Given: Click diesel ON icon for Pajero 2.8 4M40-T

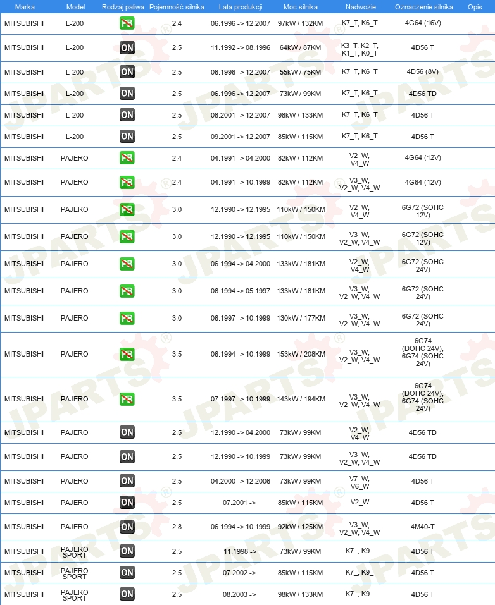Looking at the screenshot, I should tap(127, 527).
